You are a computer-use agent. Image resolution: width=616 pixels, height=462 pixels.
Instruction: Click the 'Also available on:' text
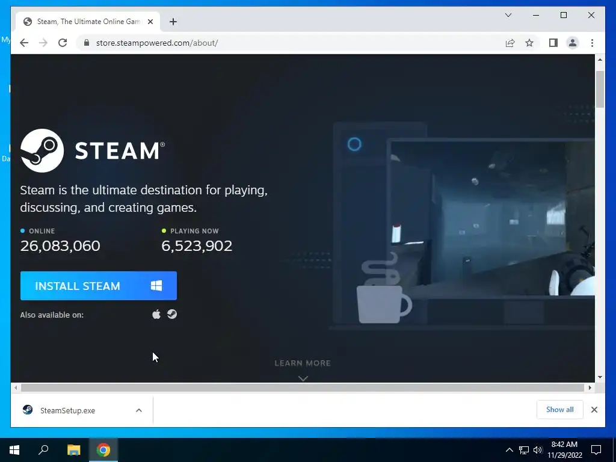[52, 315]
